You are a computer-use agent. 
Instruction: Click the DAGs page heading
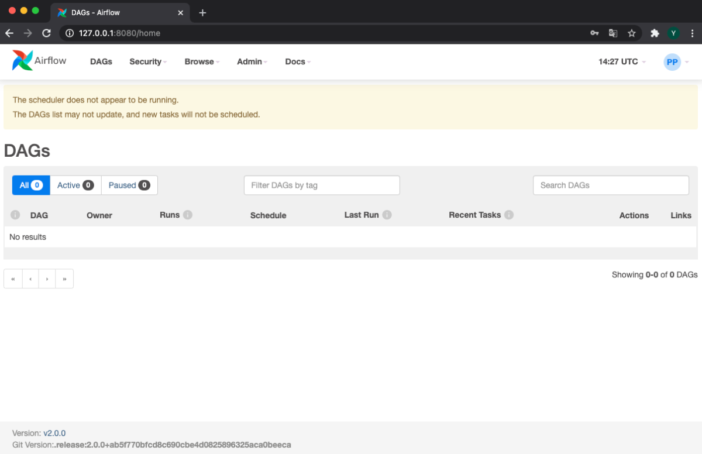[27, 151]
